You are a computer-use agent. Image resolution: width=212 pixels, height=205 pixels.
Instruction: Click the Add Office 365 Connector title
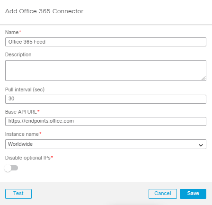coord(44,11)
